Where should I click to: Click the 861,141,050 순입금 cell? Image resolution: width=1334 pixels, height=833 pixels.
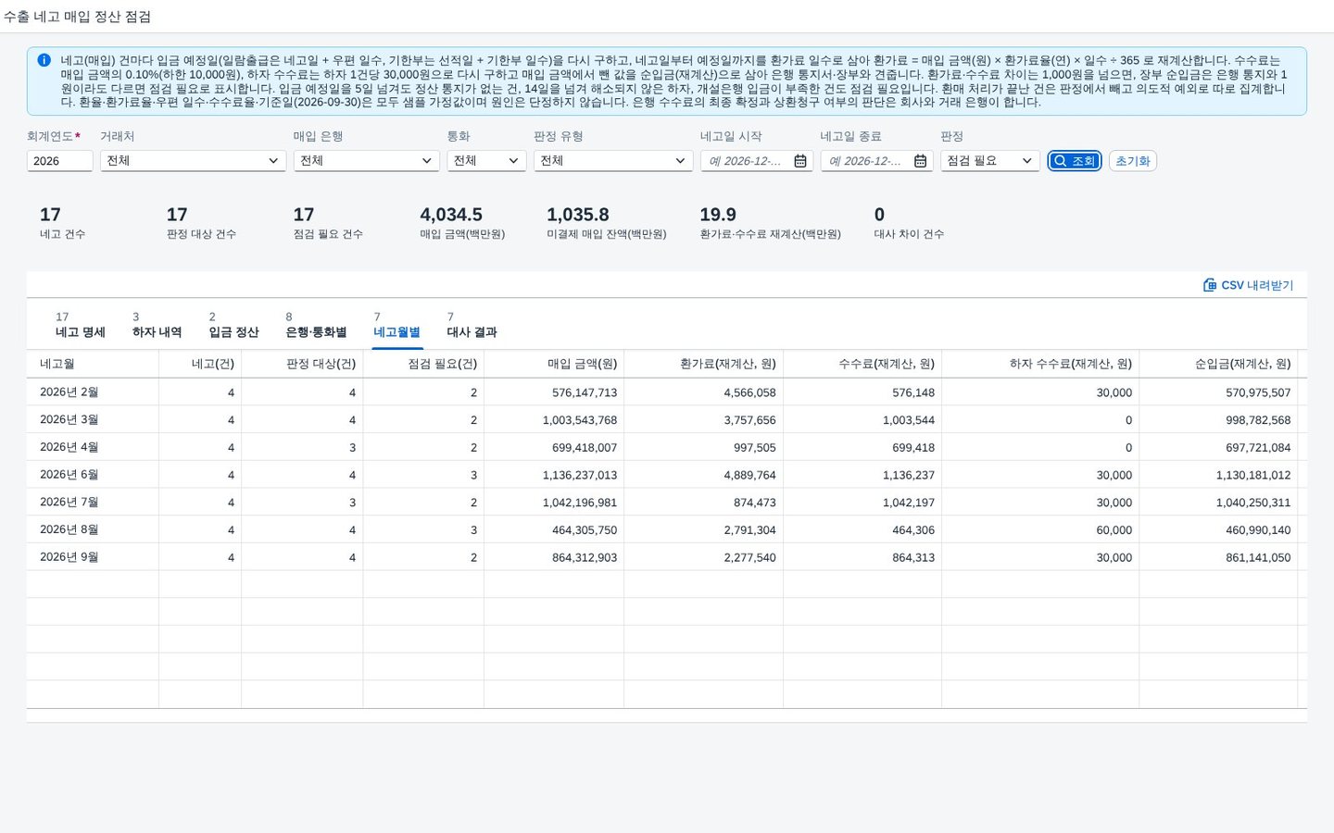tap(1218, 557)
